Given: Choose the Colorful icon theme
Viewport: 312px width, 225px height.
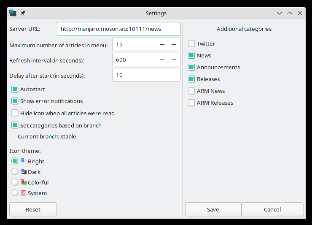Looking at the screenshot, I should coord(15,182).
